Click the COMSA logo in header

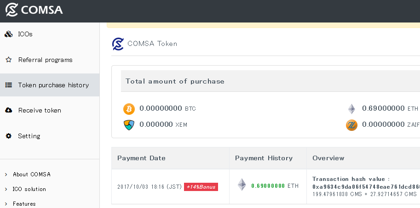tap(34, 10)
